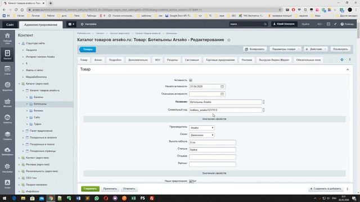Toggle the Хит checkbox in Наши предложения
The image size is (360, 202).
191,181
